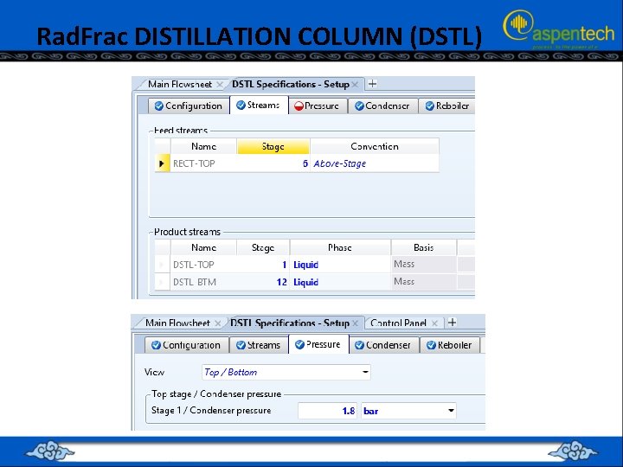
Task: Close the Control Panel tab
Action: tap(434, 323)
